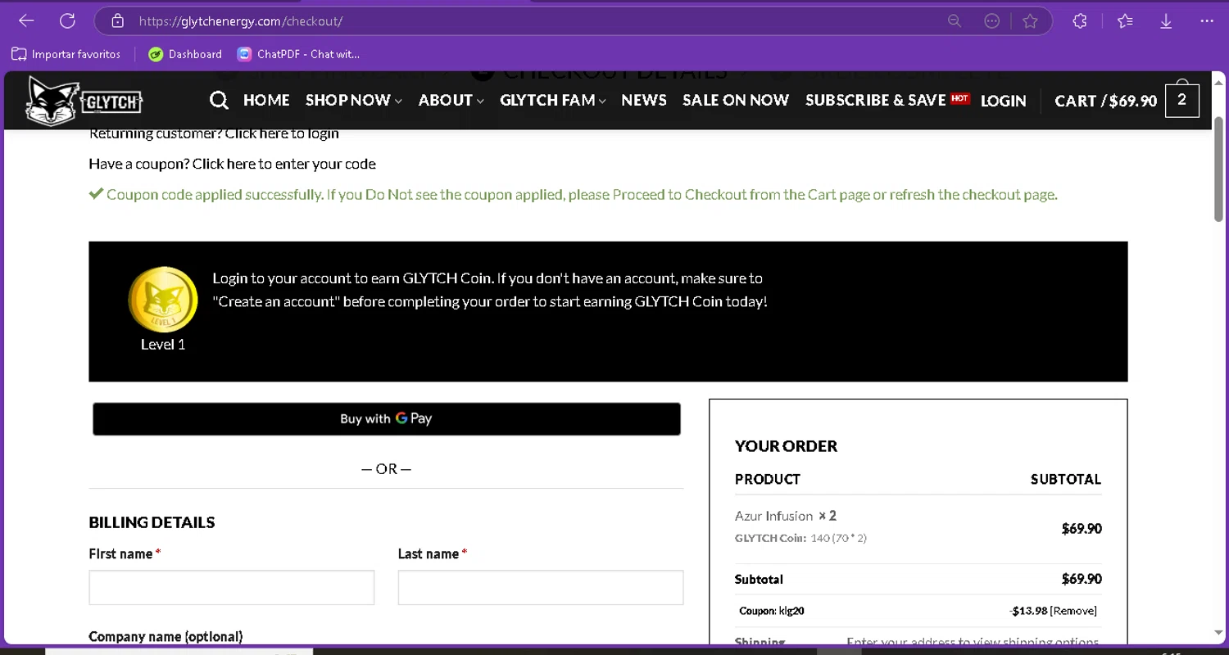Screen dimensions: 1229x655
Task: Click Subtotal $69.90 amount
Action: (1082, 579)
